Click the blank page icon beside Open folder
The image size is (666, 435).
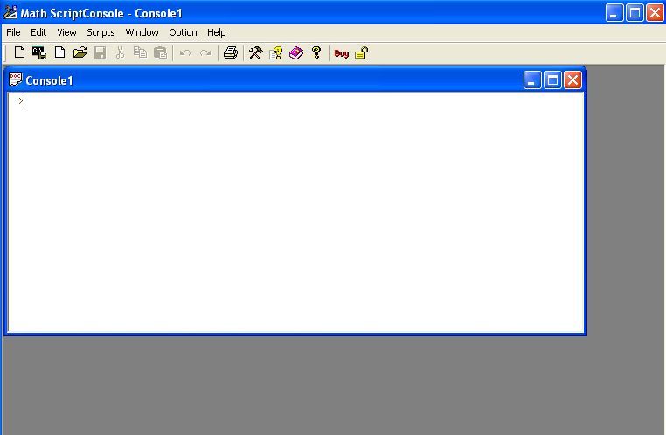(x=59, y=52)
